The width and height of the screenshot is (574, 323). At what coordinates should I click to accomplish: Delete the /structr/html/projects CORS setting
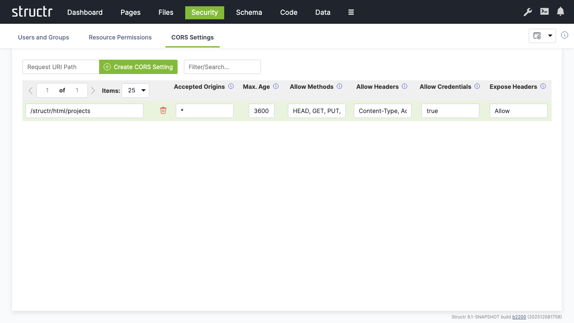[163, 110]
